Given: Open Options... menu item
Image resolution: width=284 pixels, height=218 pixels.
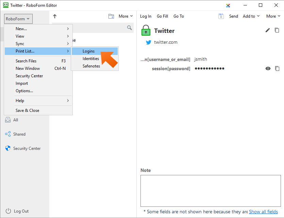Looking at the screenshot, I should [x=38, y=91].
